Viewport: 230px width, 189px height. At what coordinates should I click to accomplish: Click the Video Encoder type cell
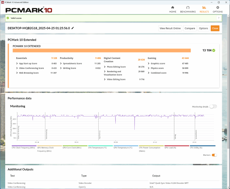coord(85,183)
